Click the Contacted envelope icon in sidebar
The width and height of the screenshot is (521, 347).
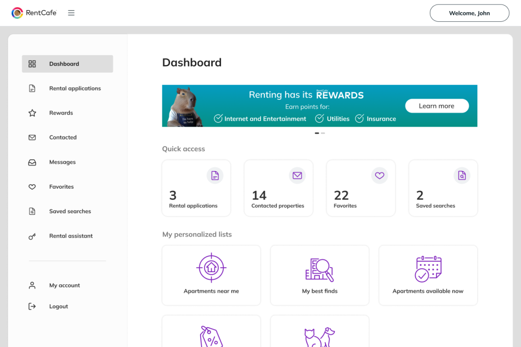point(32,137)
